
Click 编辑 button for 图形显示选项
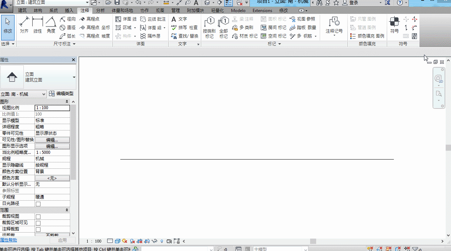coord(52,146)
